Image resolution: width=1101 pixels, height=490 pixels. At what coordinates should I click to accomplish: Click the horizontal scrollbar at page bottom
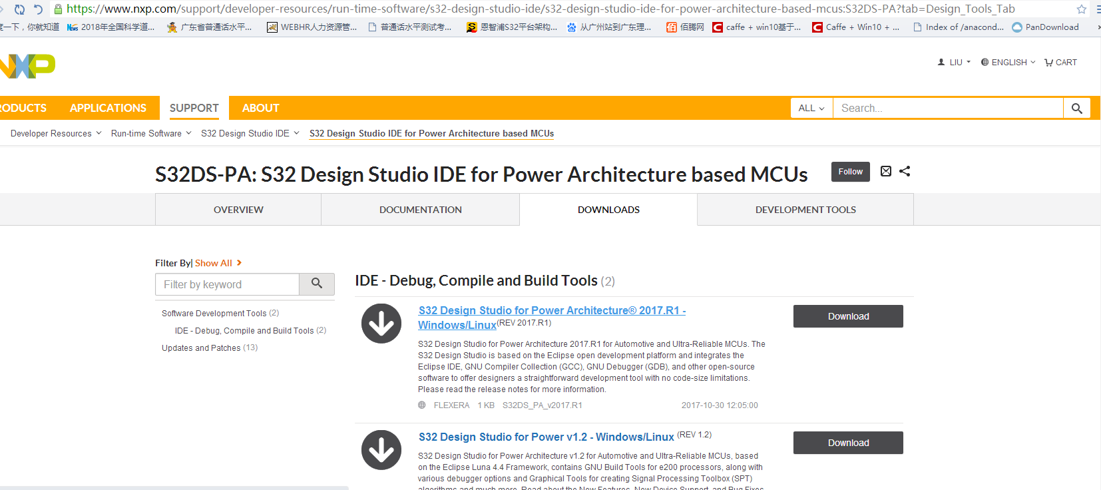tap(174, 487)
